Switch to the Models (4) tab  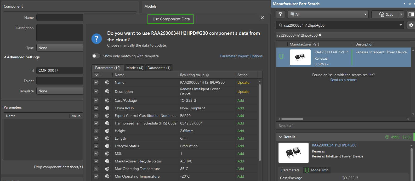[135, 68]
